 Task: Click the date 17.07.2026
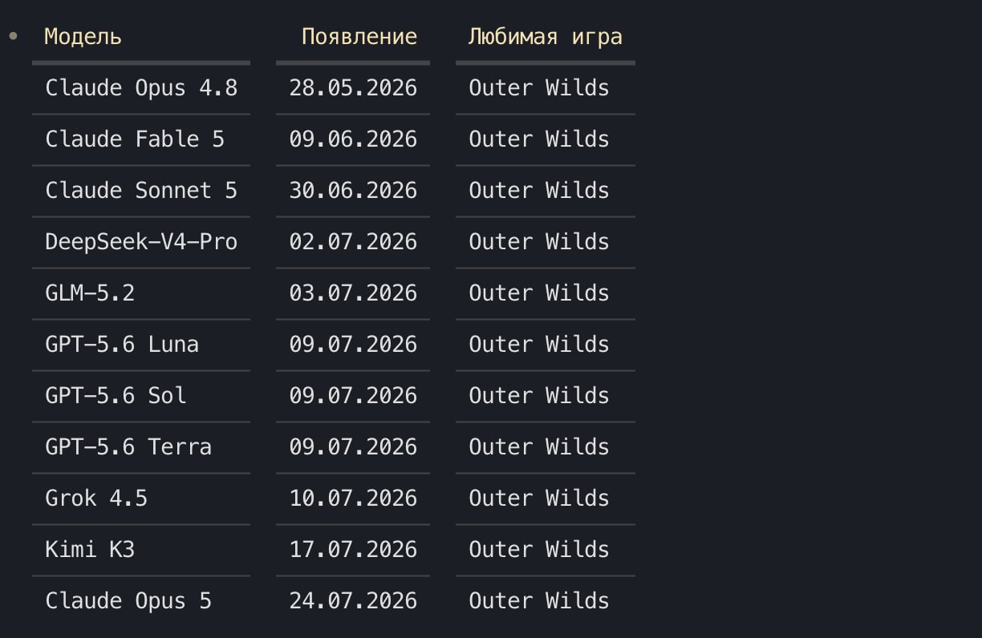click(353, 550)
